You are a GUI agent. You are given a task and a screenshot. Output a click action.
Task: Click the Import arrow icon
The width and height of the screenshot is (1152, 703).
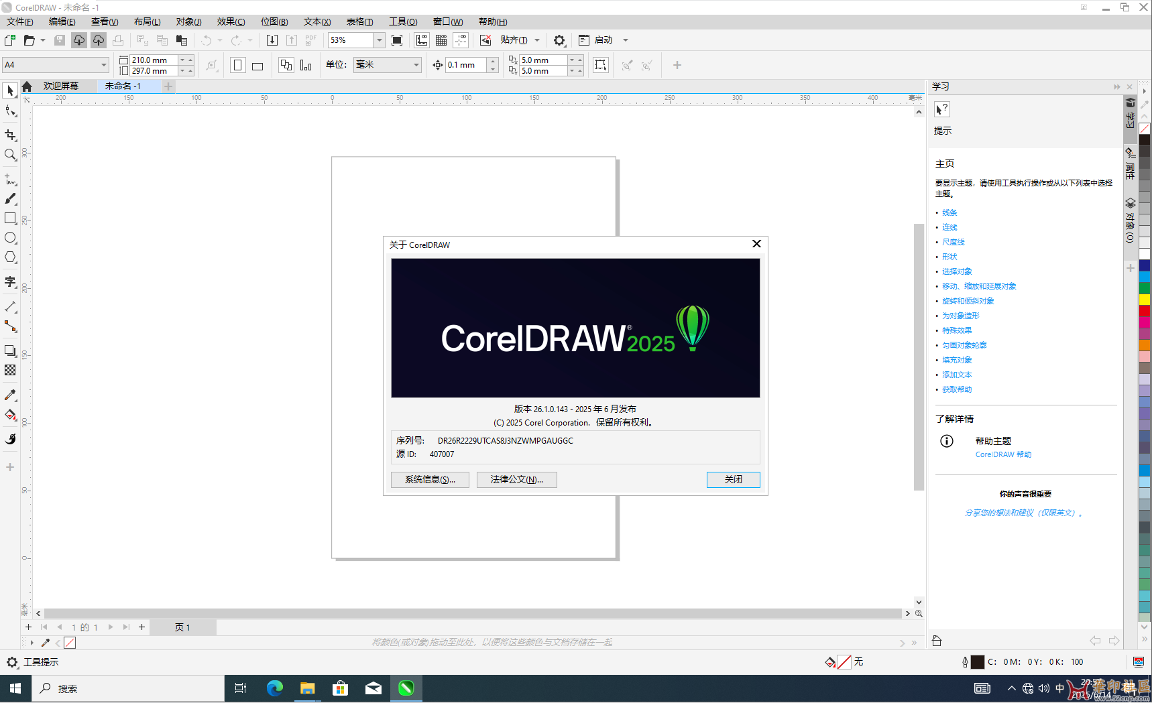tap(272, 40)
